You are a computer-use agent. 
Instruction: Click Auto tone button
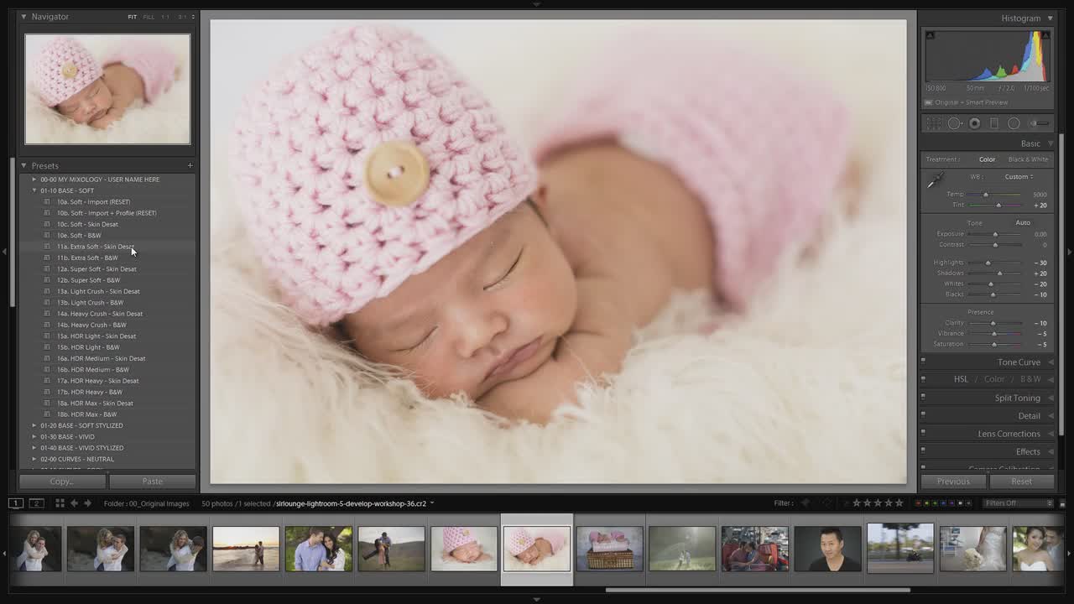click(x=1023, y=223)
